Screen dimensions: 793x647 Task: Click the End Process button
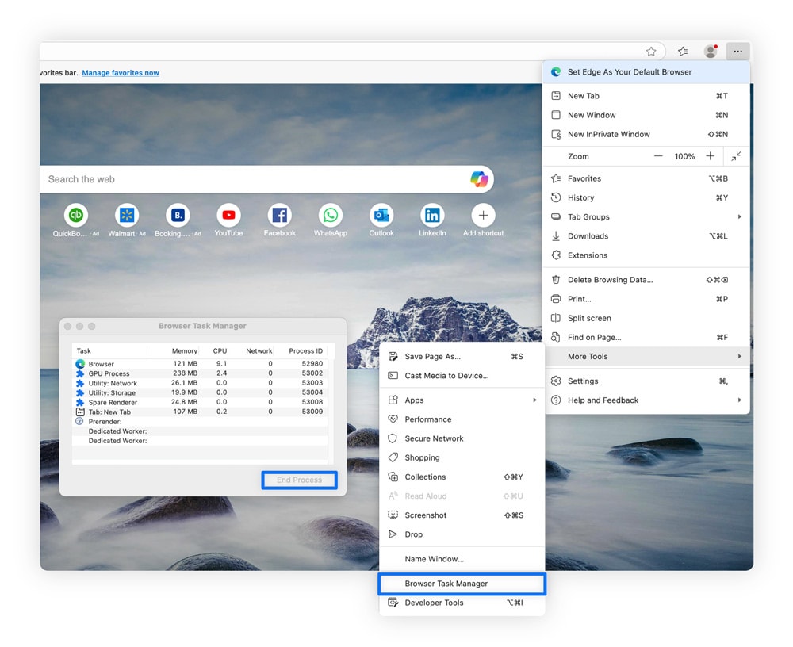coord(299,480)
